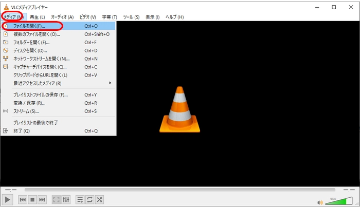
Task: Expand 最近アクセスしたメディア (R) submenu
Action: (x=58, y=83)
